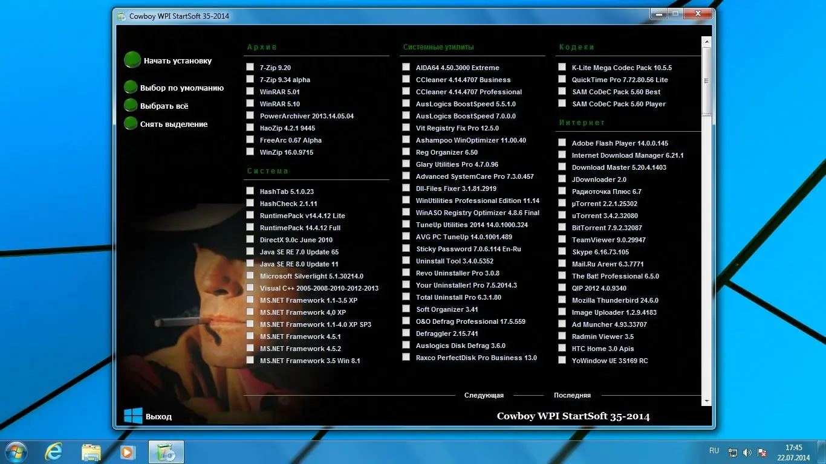The height and width of the screenshot is (464, 826).
Task: Go to Следующая page
Action: [484, 395]
